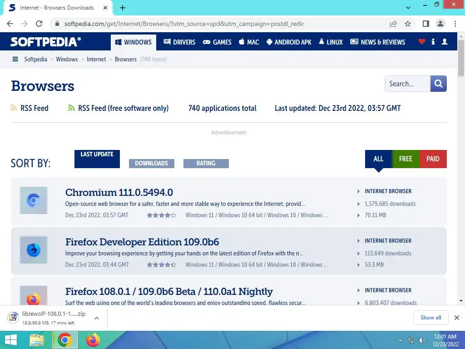Switch to the GAMES section
This screenshot has width=465, height=349.
coord(217,42)
